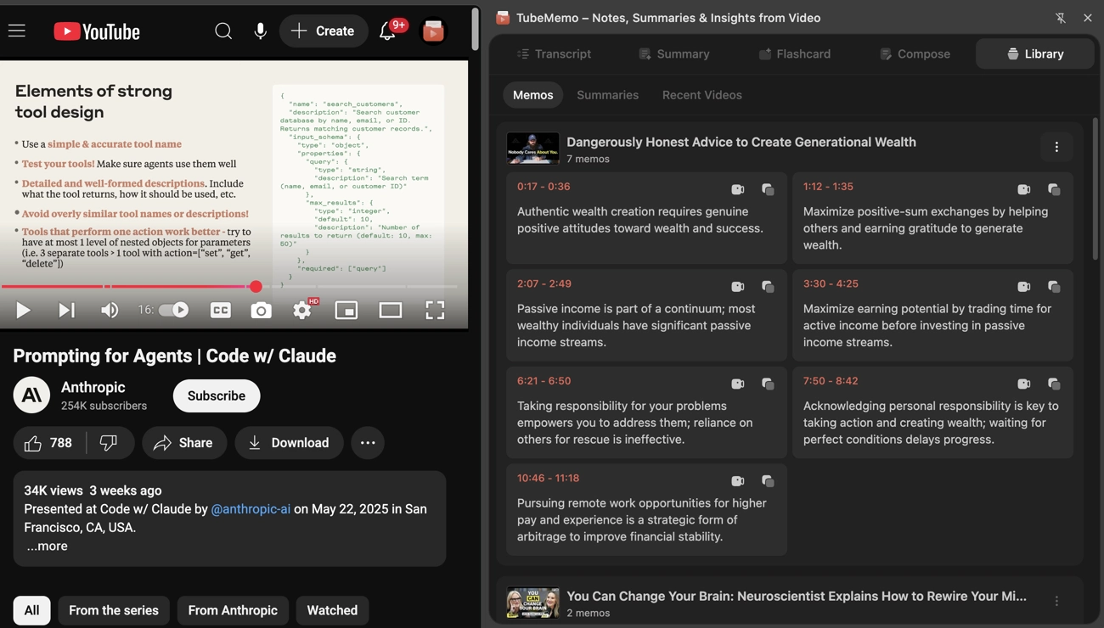Open options for Generational Wealth video

click(x=1056, y=147)
